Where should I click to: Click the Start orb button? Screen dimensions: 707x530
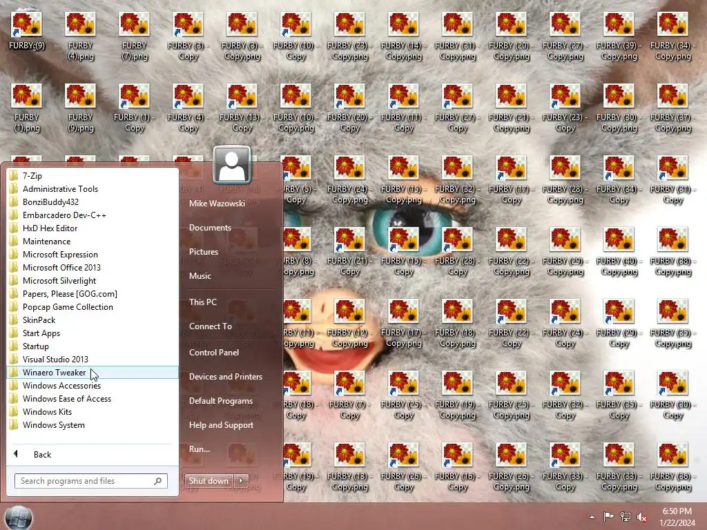coord(19,518)
